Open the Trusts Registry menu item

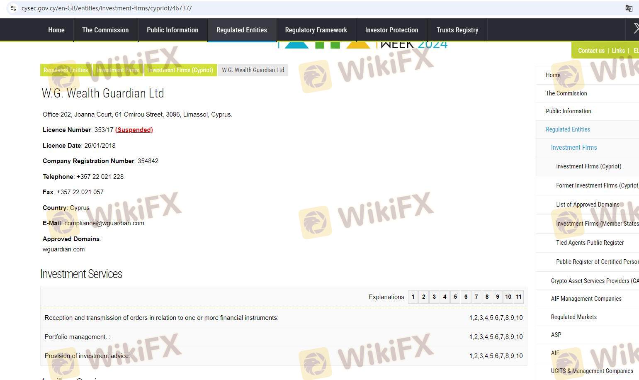(x=457, y=30)
